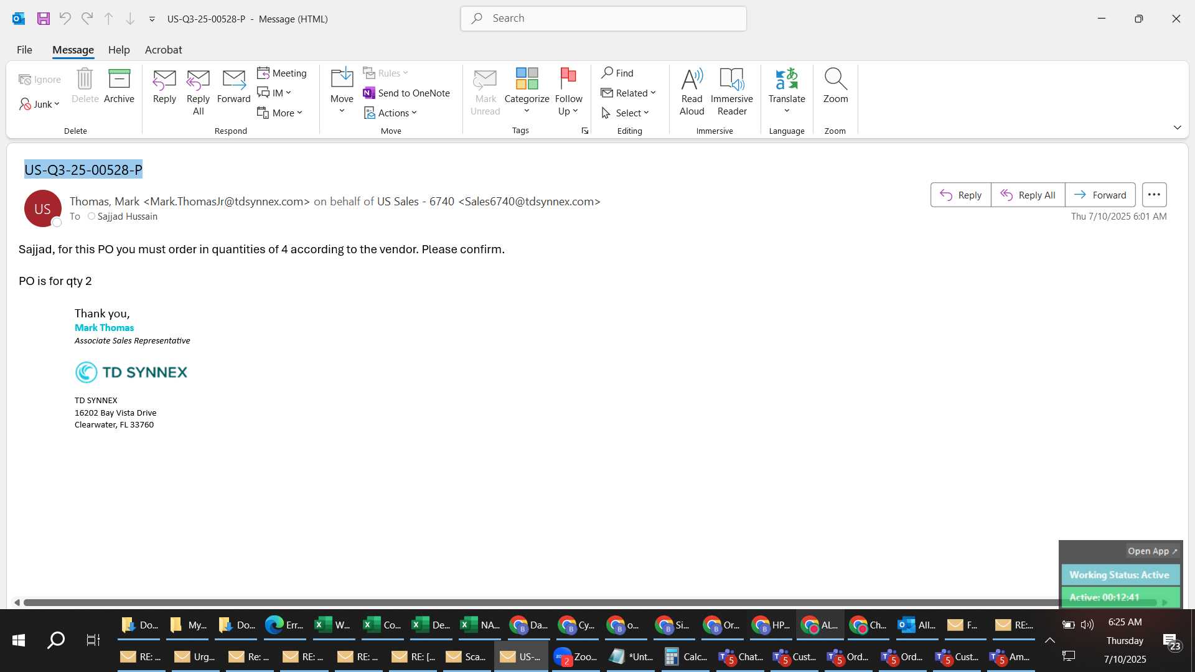Open Calculator from taskbar
This screenshot has width=1195, height=672.
pyautogui.click(x=685, y=656)
